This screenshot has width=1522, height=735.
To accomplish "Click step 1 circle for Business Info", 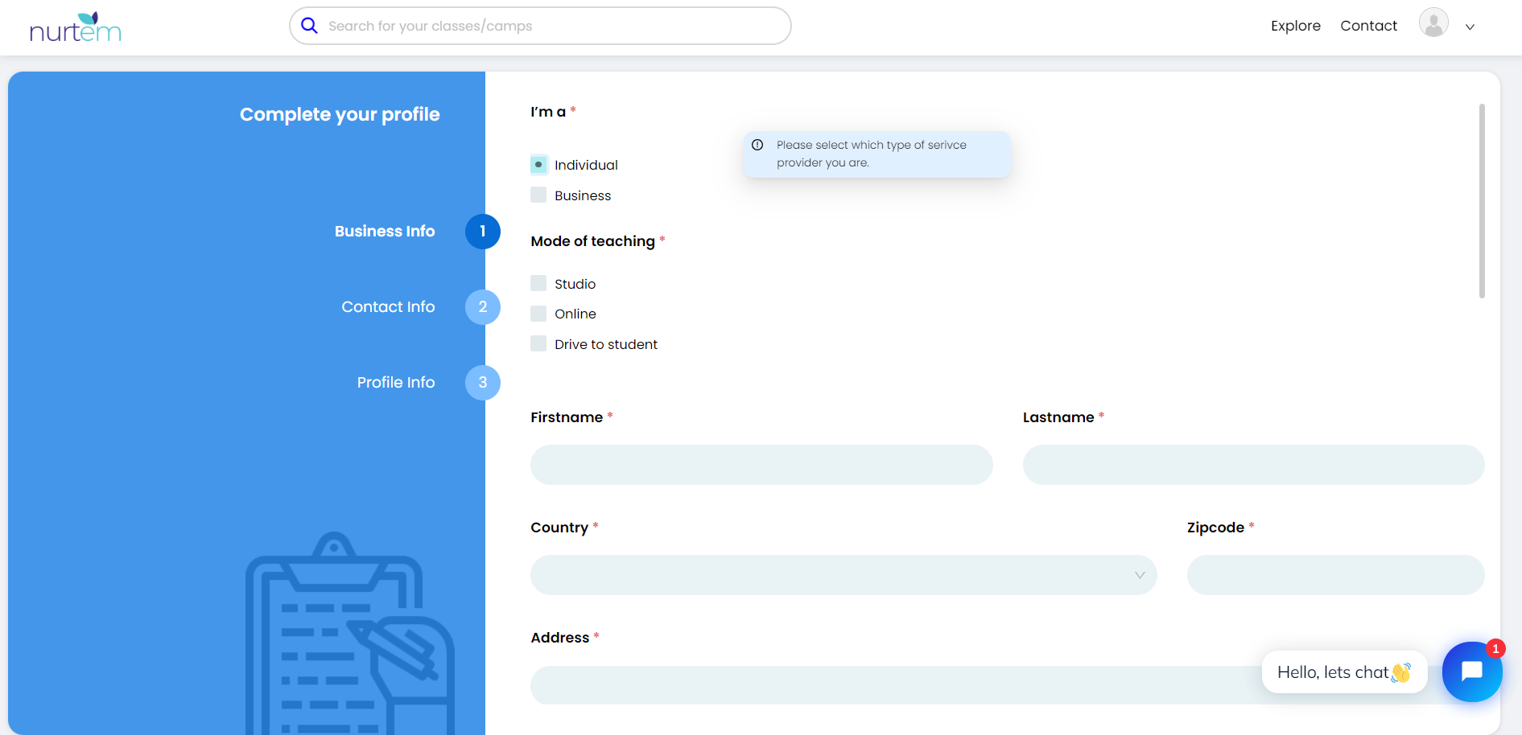I will click(482, 232).
